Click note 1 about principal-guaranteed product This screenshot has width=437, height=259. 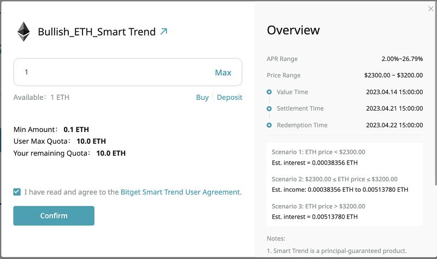tap(336, 251)
